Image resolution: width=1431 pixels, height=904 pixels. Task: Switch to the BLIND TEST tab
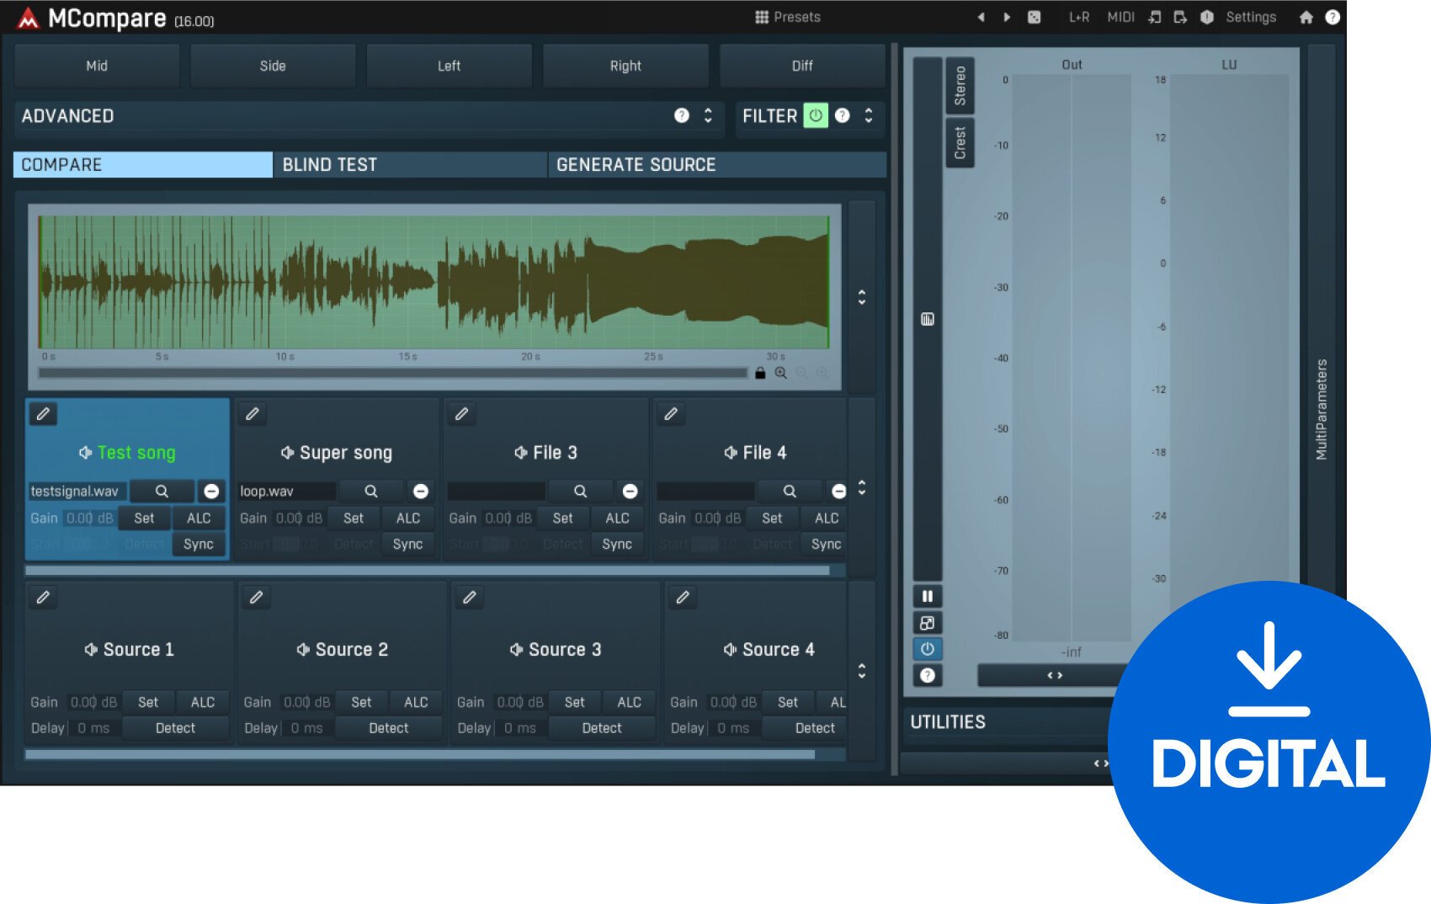tap(410, 165)
